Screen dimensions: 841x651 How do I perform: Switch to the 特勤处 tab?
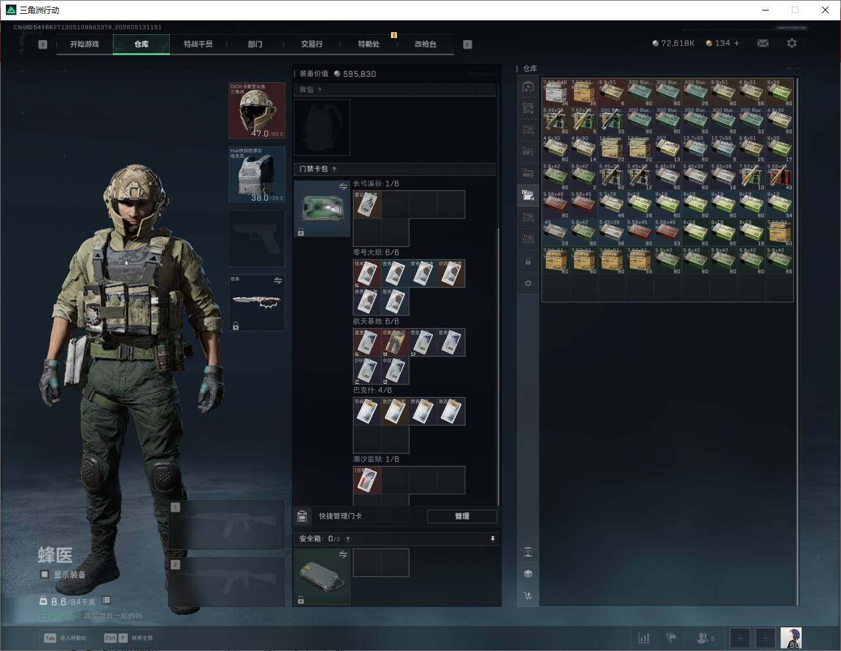pyautogui.click(x=369, y=44)
